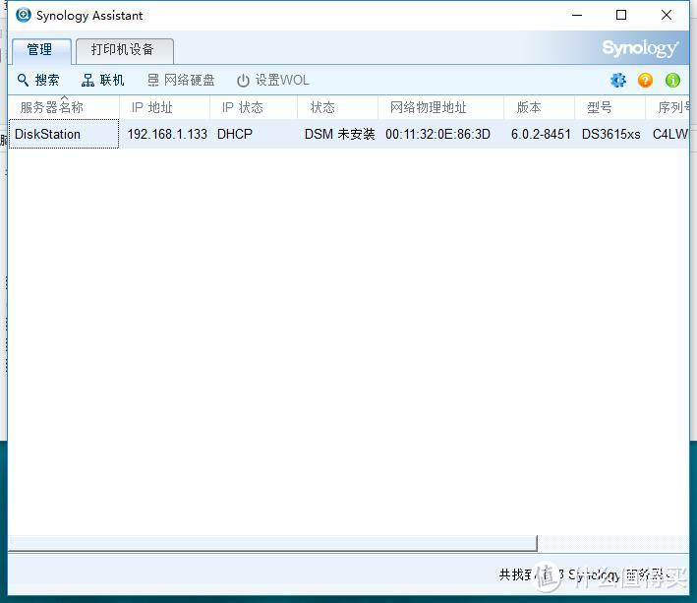The image size is (697, 603).
Task: Sort by the 网络物理地址 column header
Action: click(441, 107)
